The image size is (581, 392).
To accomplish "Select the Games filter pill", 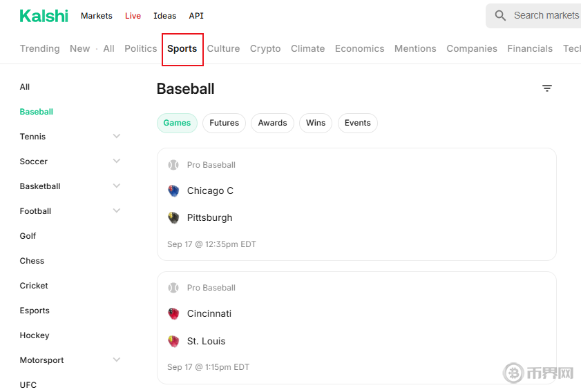I will tap(177, 123).
